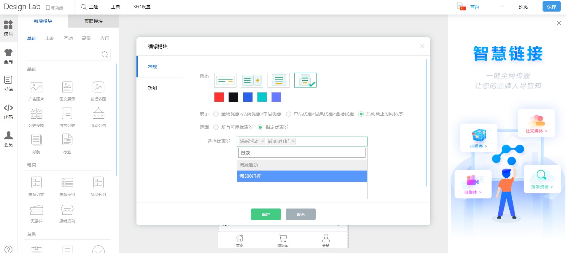
Task: Add the 电商列表 module
Action: 36,187
